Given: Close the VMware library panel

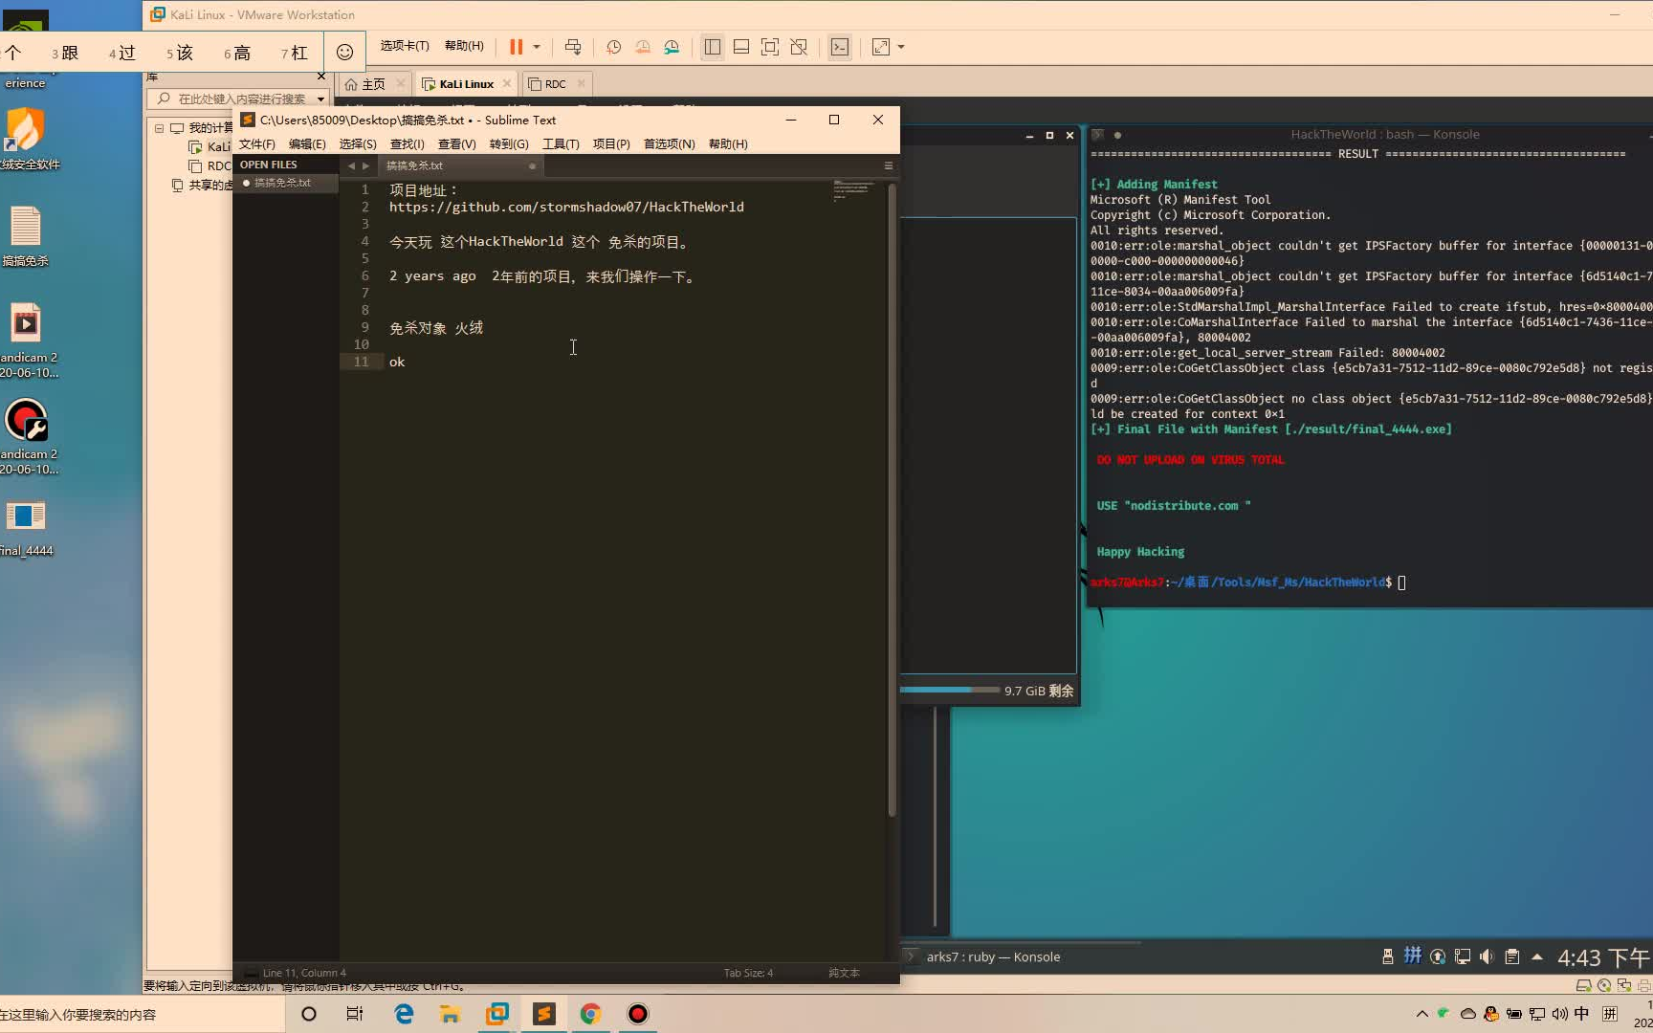Looking at the screenshot, I should (320, 77).
